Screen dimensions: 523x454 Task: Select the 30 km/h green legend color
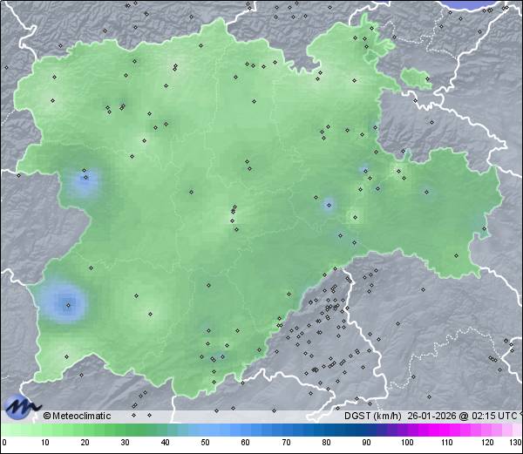tap(125, 430)
